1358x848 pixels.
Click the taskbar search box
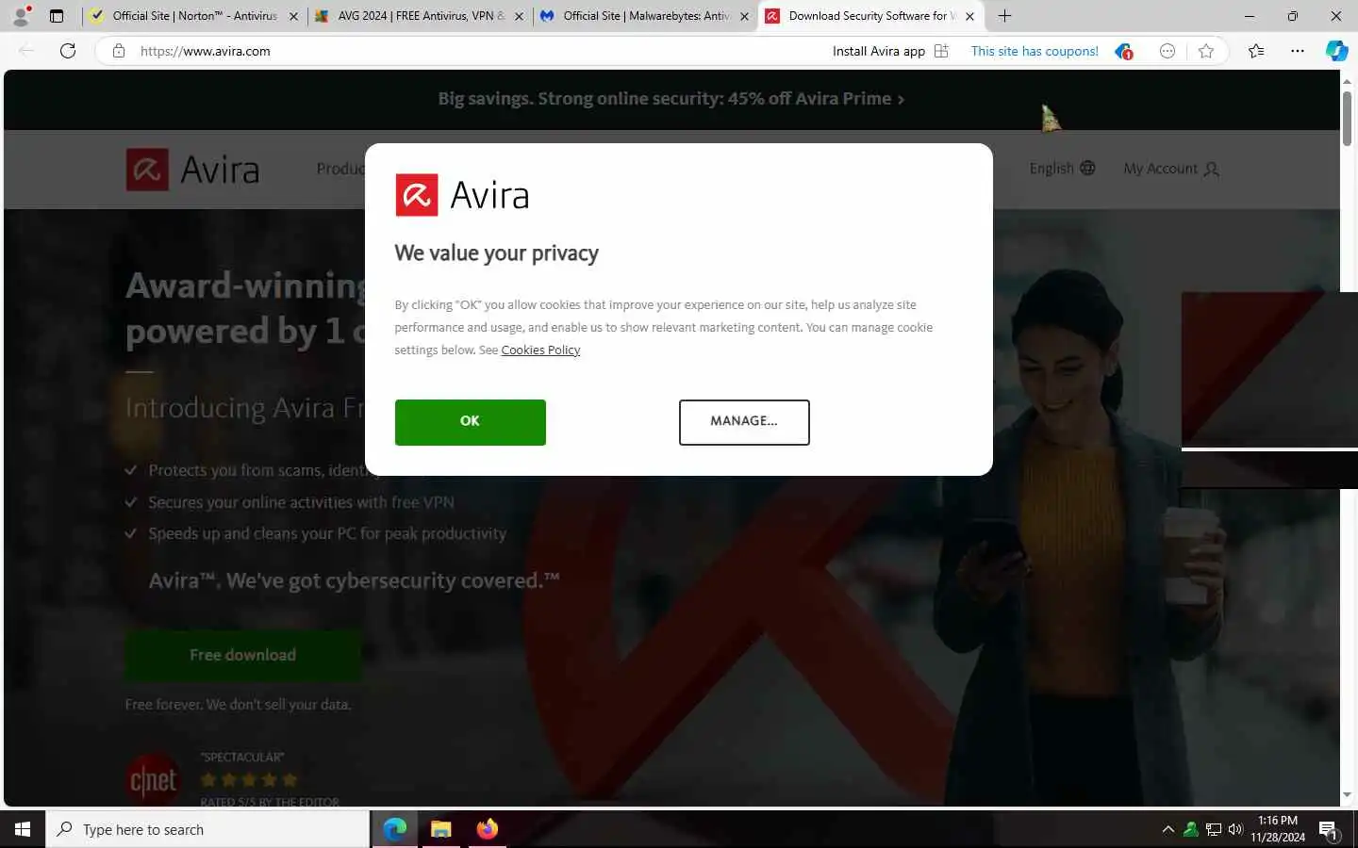207,829
